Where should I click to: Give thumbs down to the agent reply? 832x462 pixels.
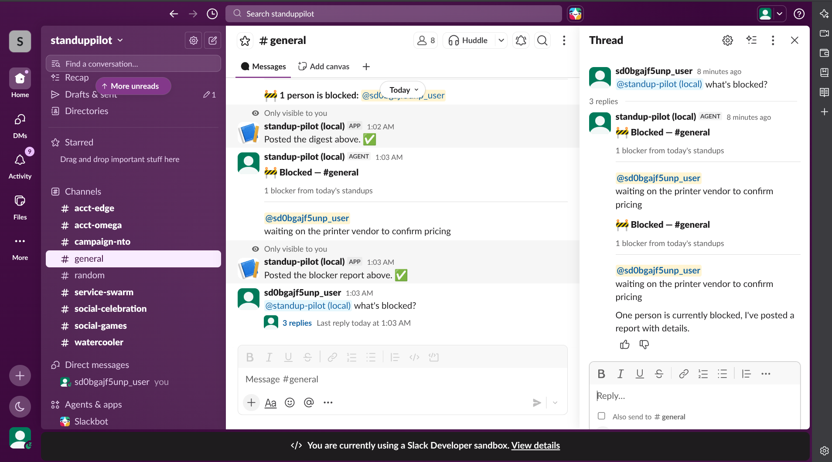[x=644, y=345]
